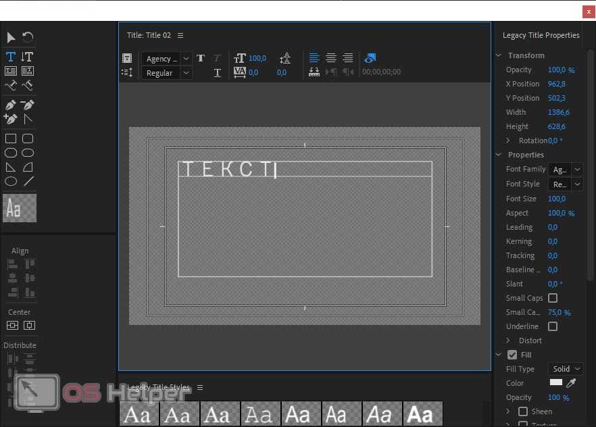
Task: Select the Vertical Type tool
Action: coord(28,57)
